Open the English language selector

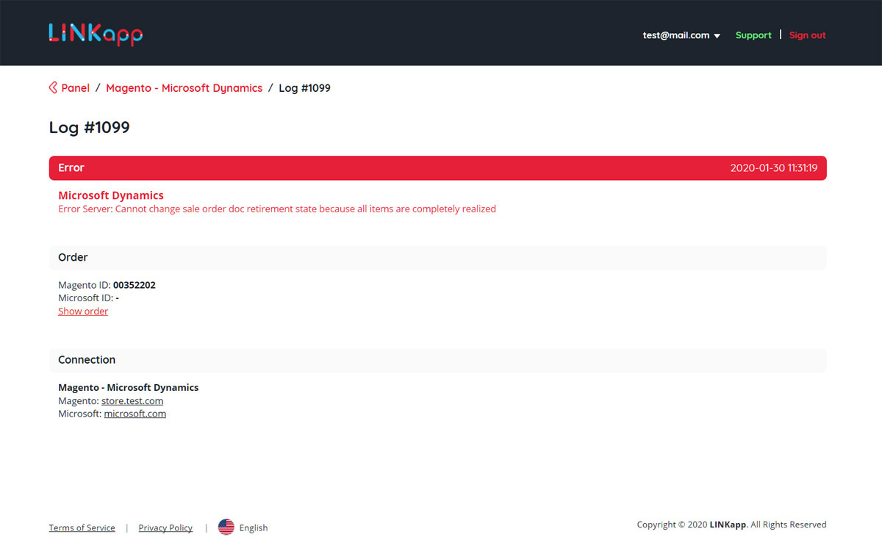pos(253,527)
